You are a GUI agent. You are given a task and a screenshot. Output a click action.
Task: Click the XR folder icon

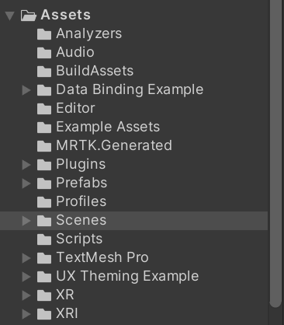pos(44,295)
